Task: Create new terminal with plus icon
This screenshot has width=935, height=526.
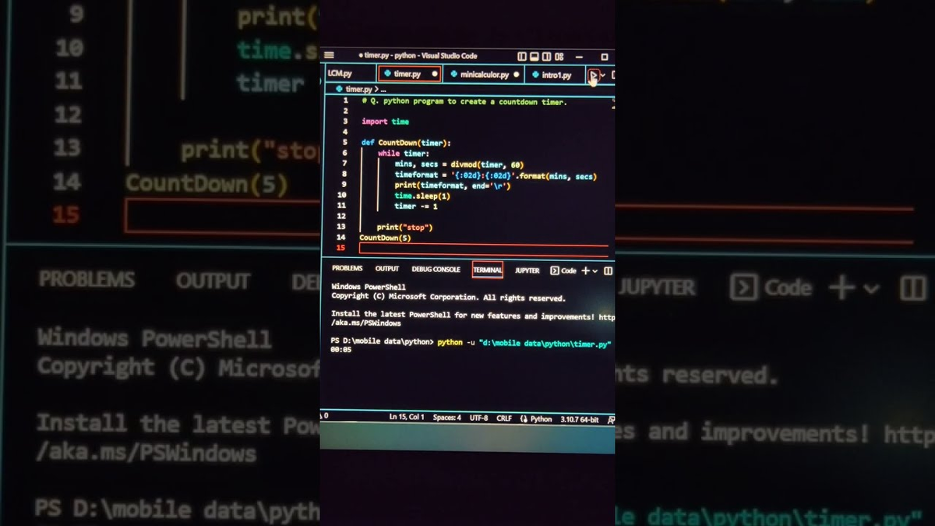Action: (x=586, y=270)
